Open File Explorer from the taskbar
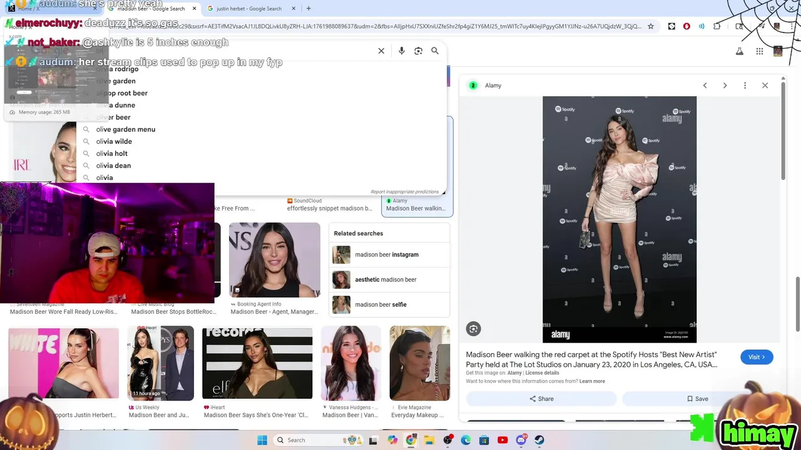This screenshot has height=450, width=801. [430, 440]
